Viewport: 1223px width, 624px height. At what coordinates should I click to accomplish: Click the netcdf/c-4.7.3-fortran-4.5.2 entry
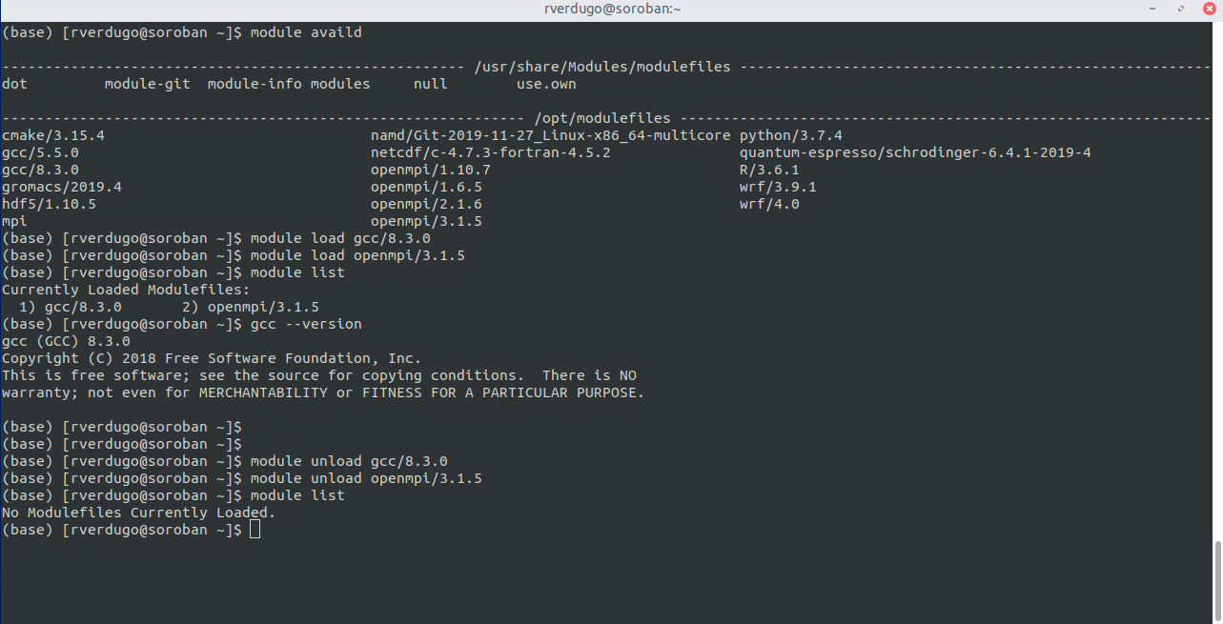point(489,151)
